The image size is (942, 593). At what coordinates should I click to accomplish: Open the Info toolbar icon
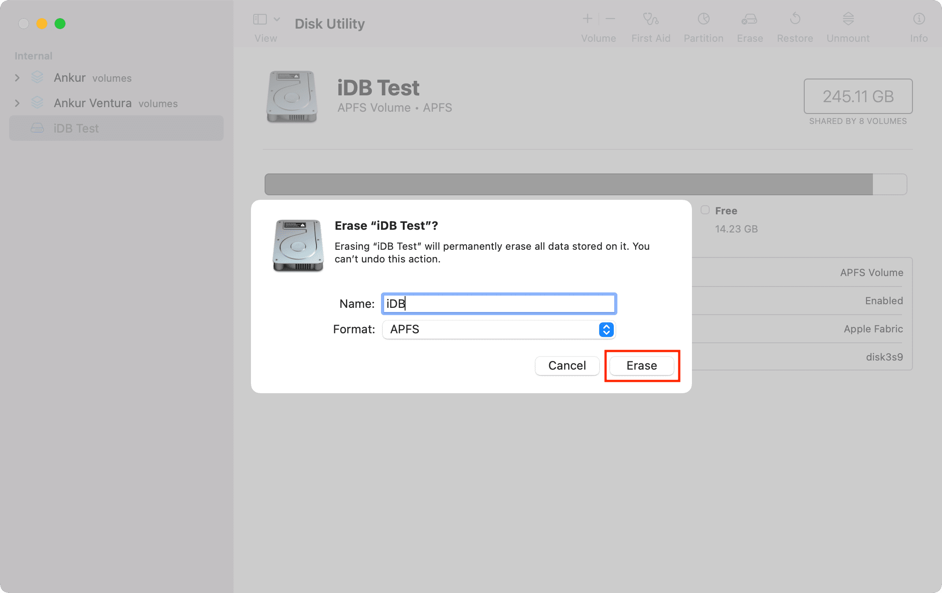pyautogui.click(x=919, y=19)
